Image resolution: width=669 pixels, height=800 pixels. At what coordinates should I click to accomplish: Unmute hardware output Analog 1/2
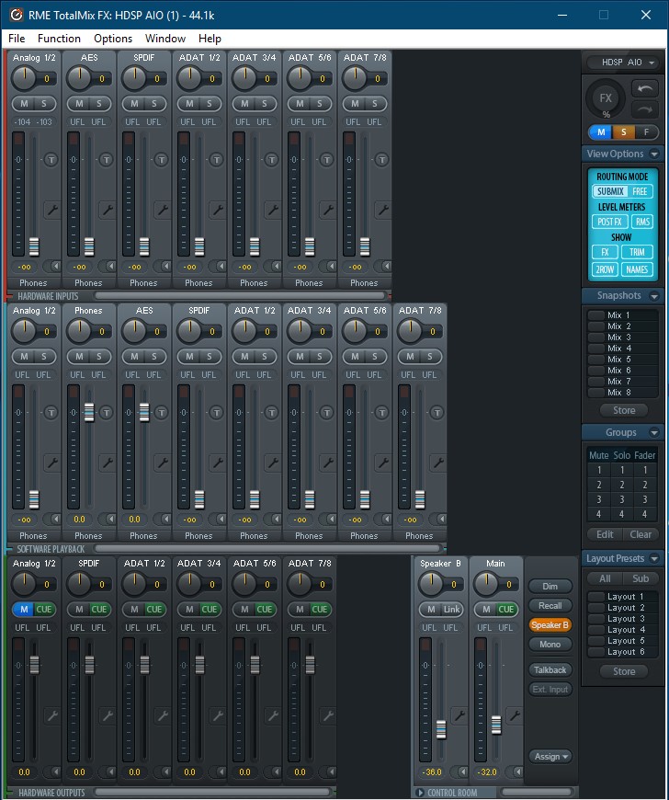pyautogui.click(x=24, y=609)
